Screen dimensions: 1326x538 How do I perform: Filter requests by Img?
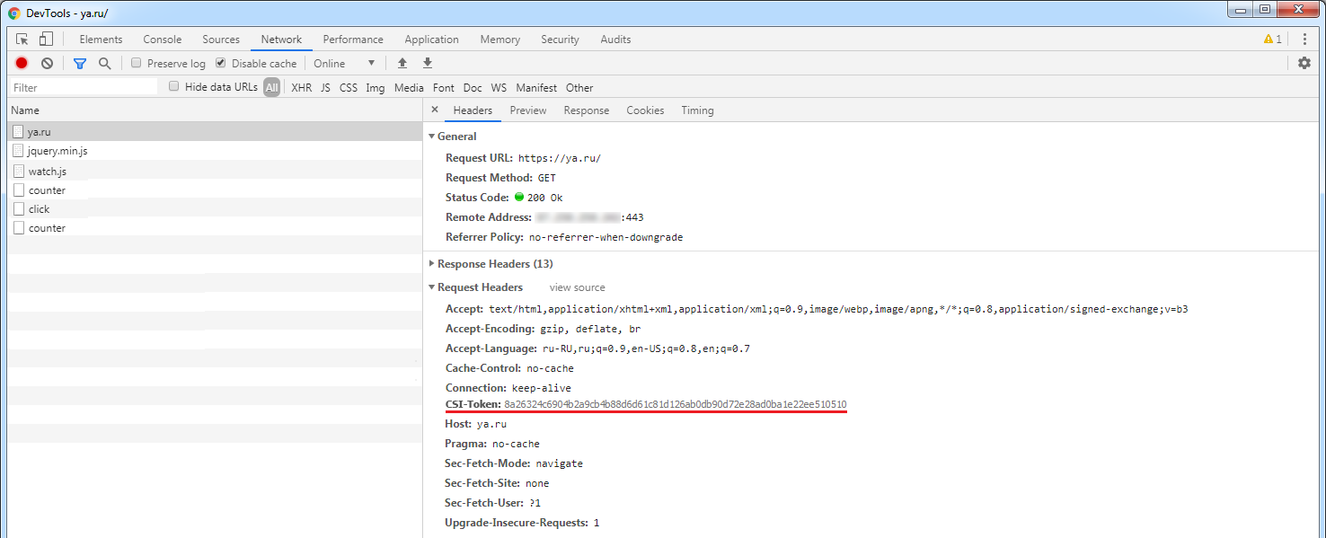tap(376, 88)
